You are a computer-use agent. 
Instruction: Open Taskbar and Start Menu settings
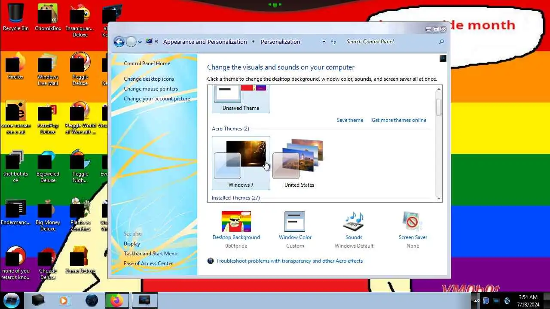pos(150,254)
